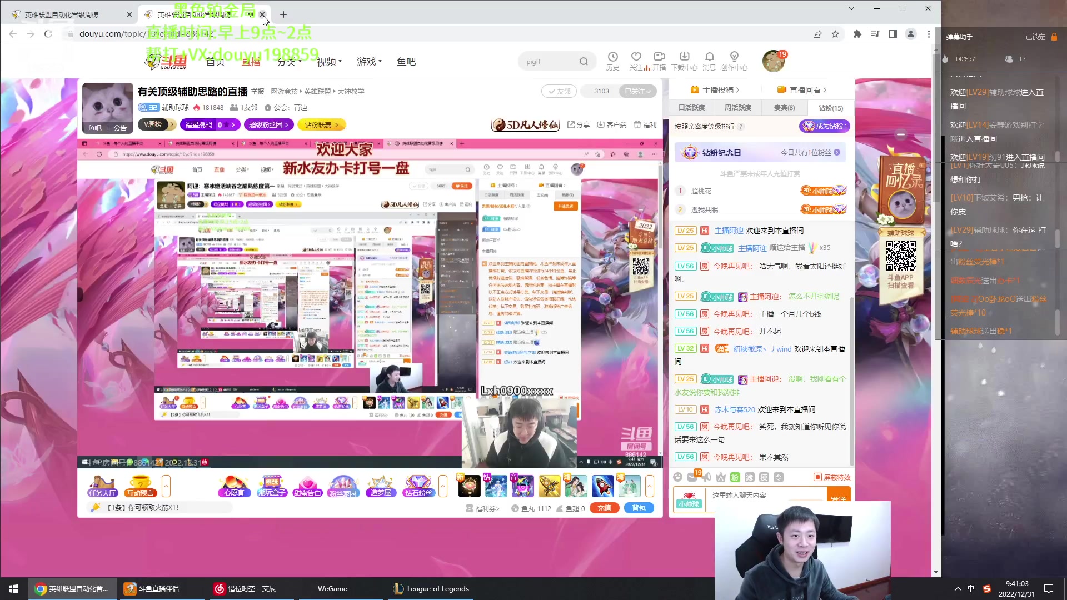Screen dimensions: 1067x600
Task: Toggle the 屏蔽特效 block-effects checkbox
Action: 817,477
